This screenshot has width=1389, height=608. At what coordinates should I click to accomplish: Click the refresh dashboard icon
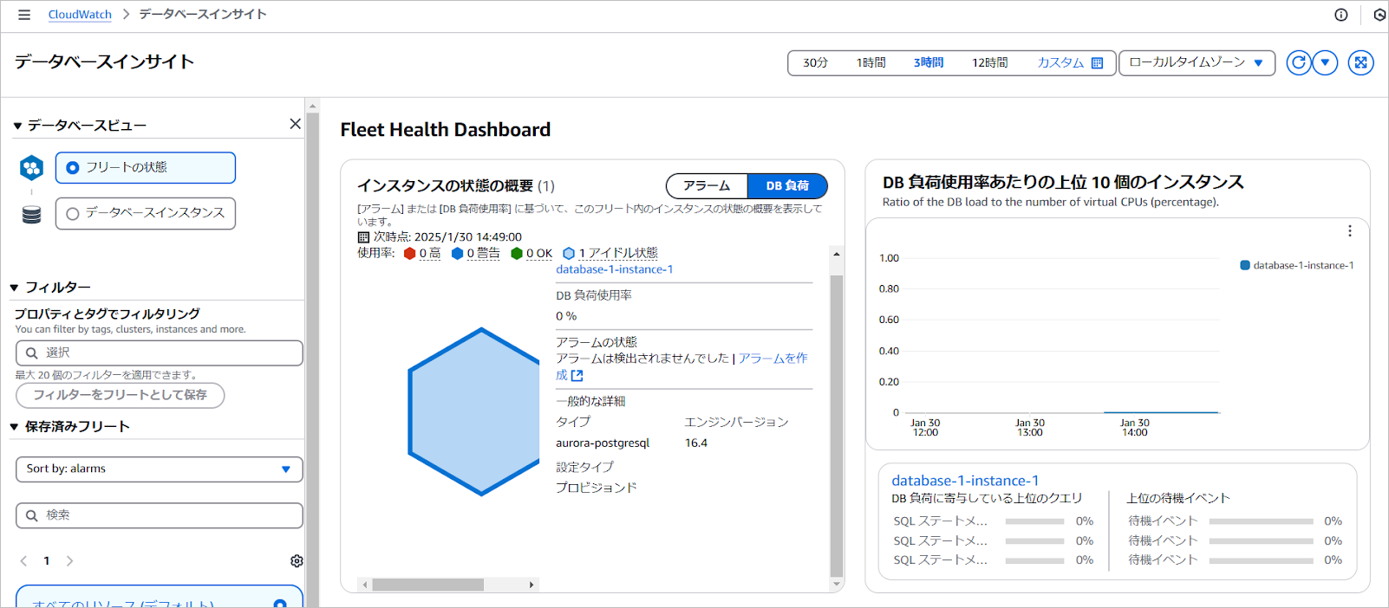(1298, 62)
